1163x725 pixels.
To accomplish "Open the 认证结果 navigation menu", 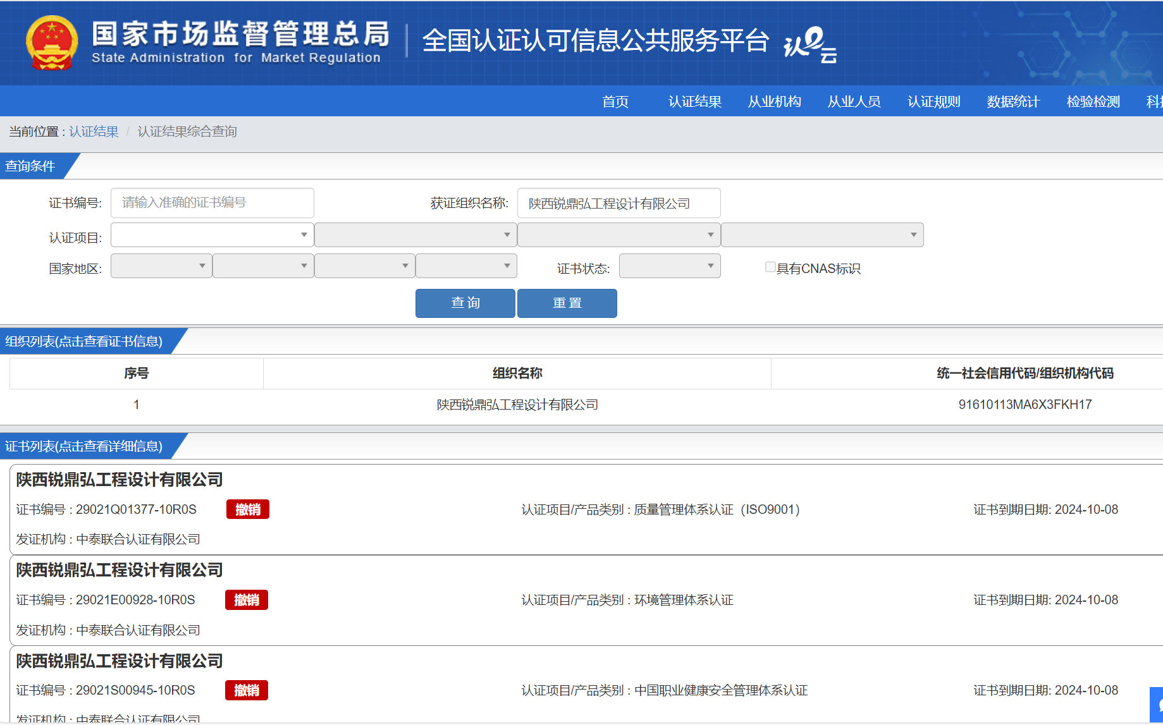I will click(x=695, y=102).
